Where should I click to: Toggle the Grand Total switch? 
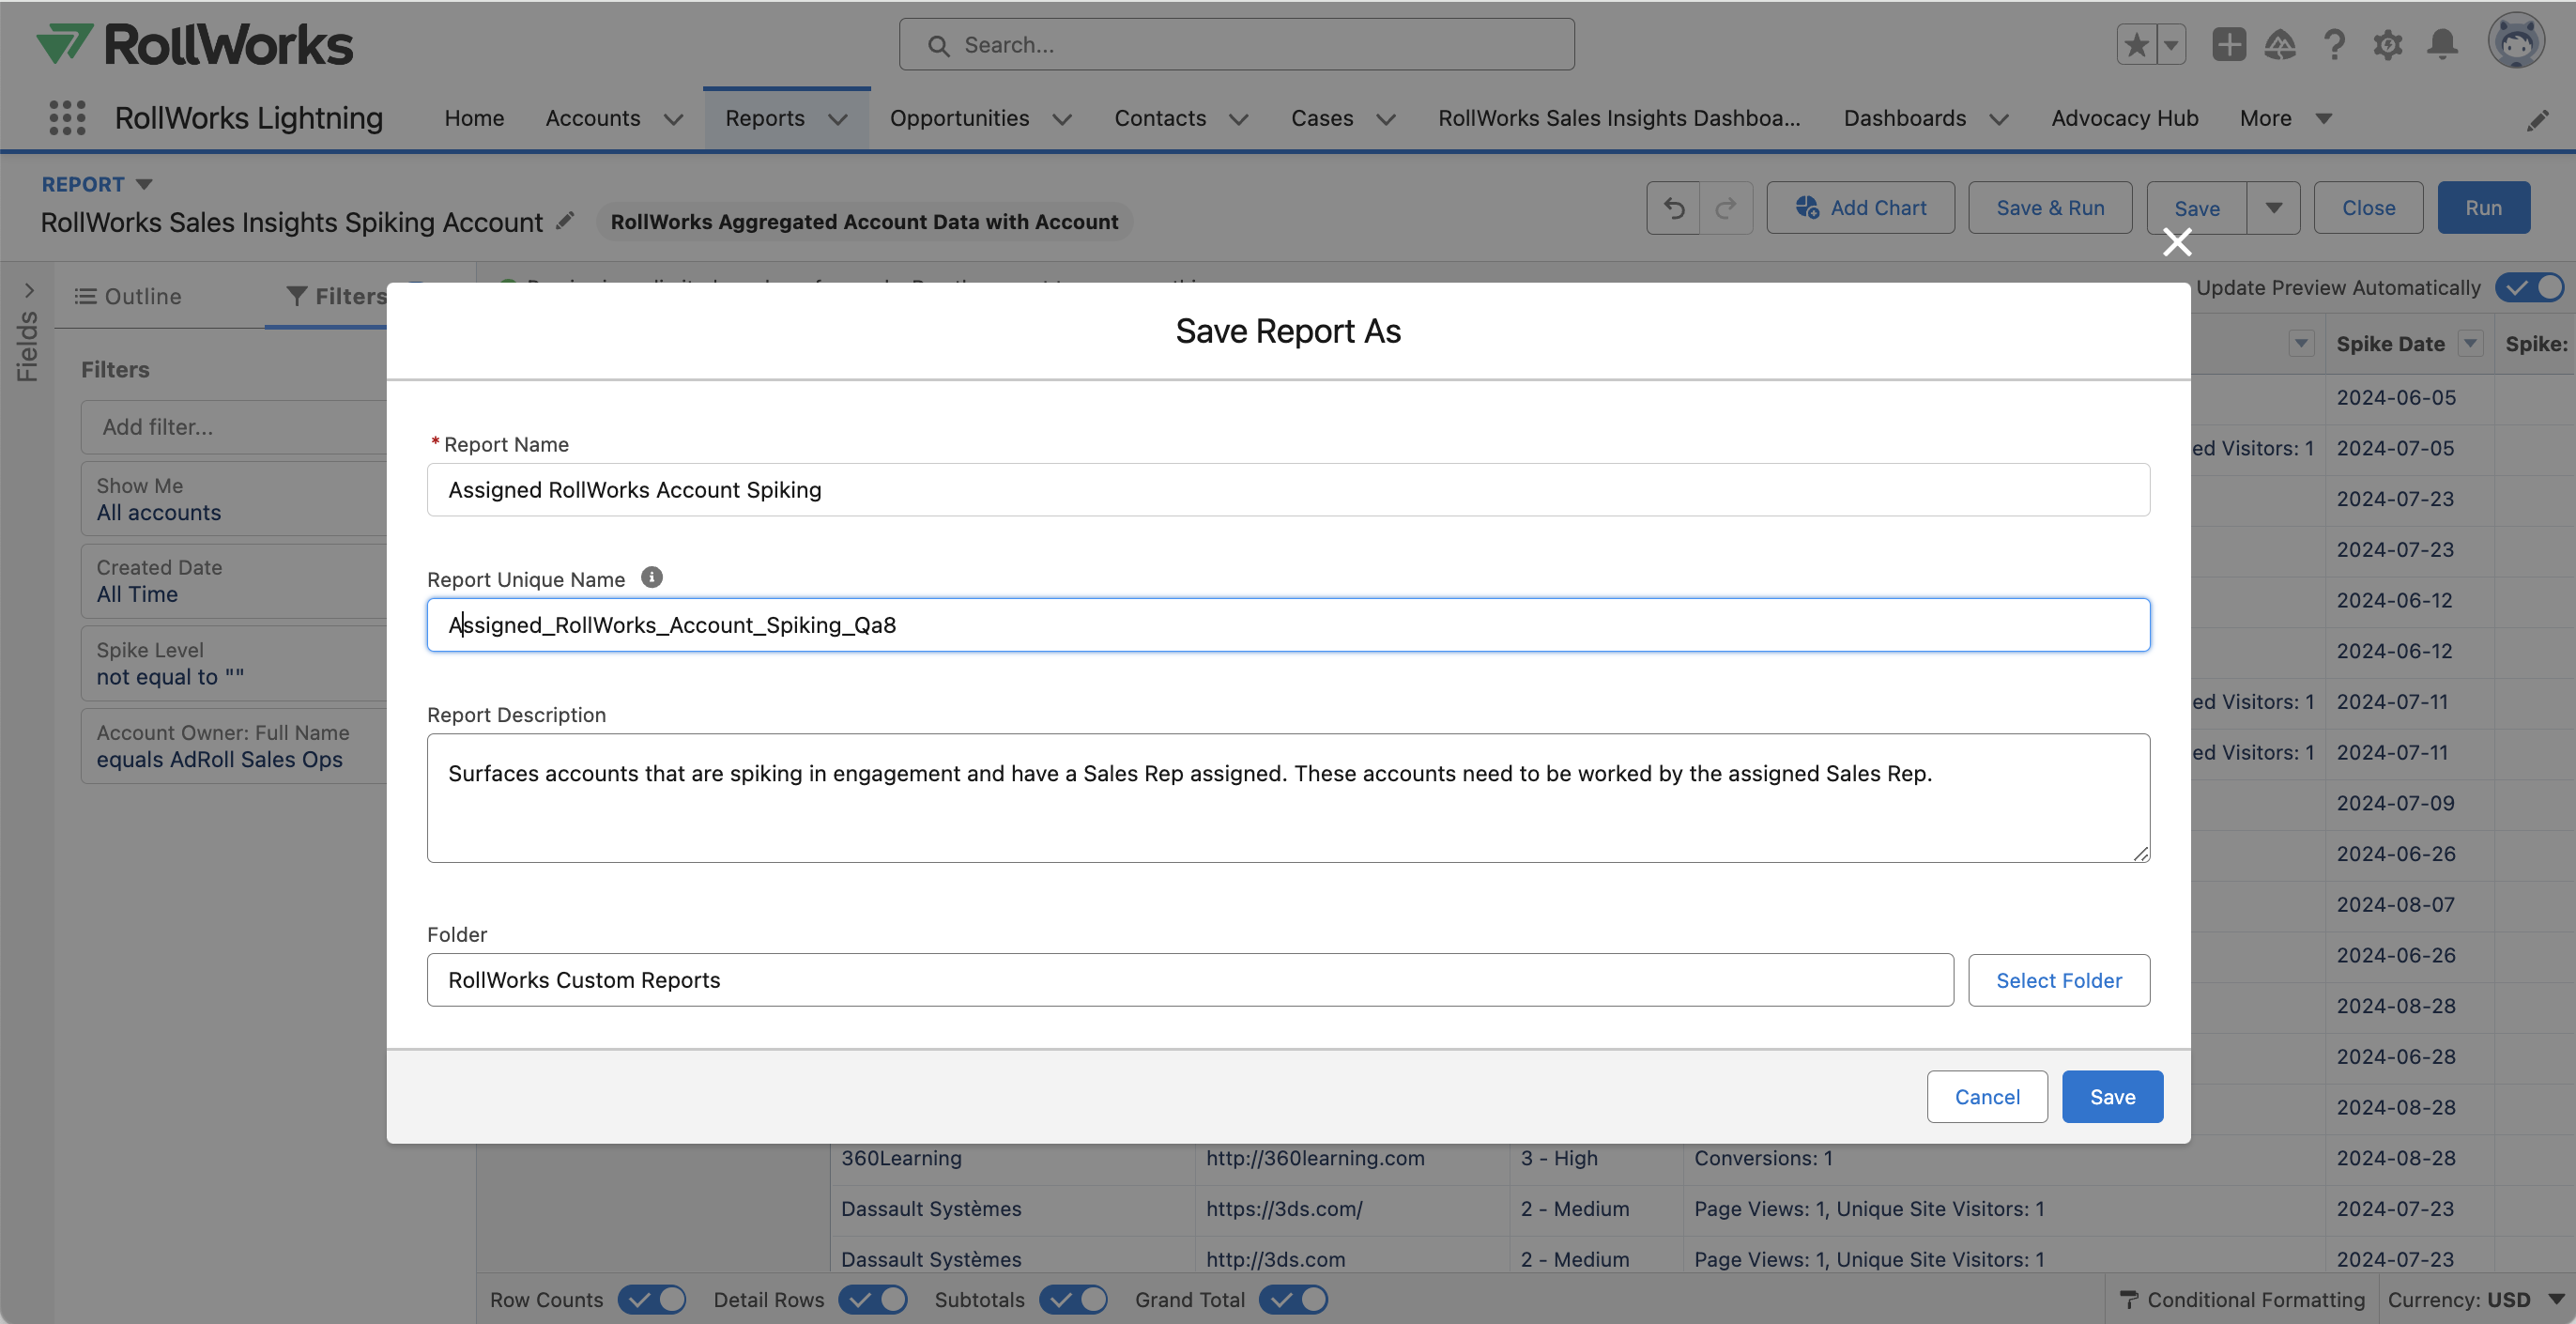pyautogui.click(x=1294, y=1299)
